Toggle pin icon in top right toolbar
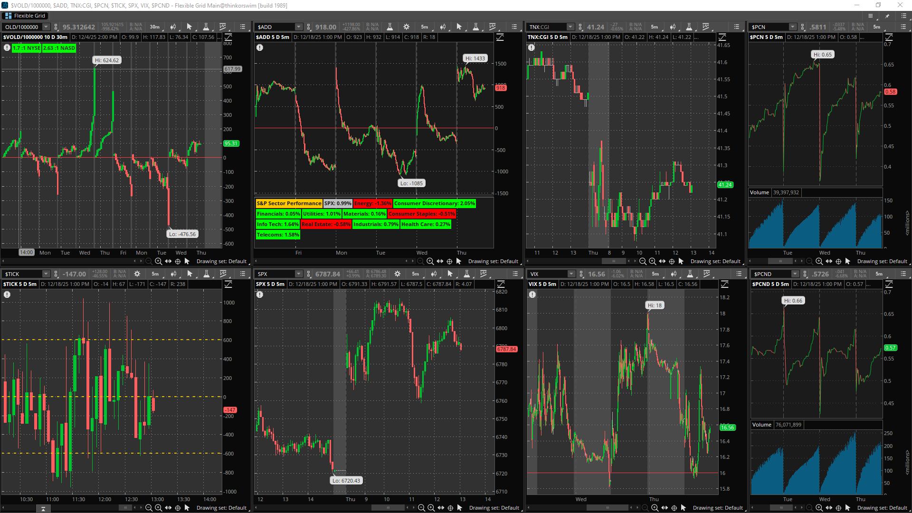Image resolution: width=912 pixels, height=513 pixels. (x=887, y=16)
